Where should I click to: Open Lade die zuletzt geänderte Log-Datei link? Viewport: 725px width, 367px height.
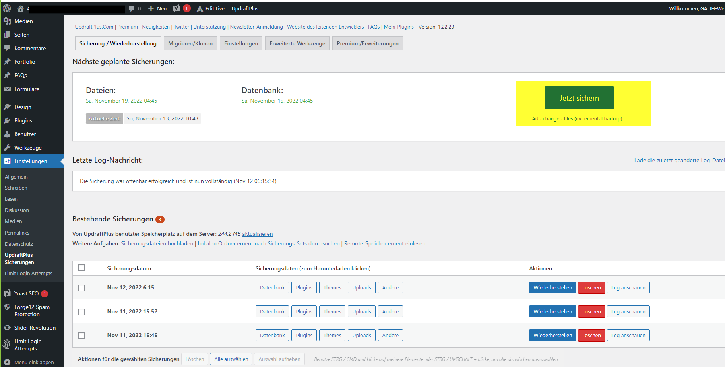[x=679, y=160]
